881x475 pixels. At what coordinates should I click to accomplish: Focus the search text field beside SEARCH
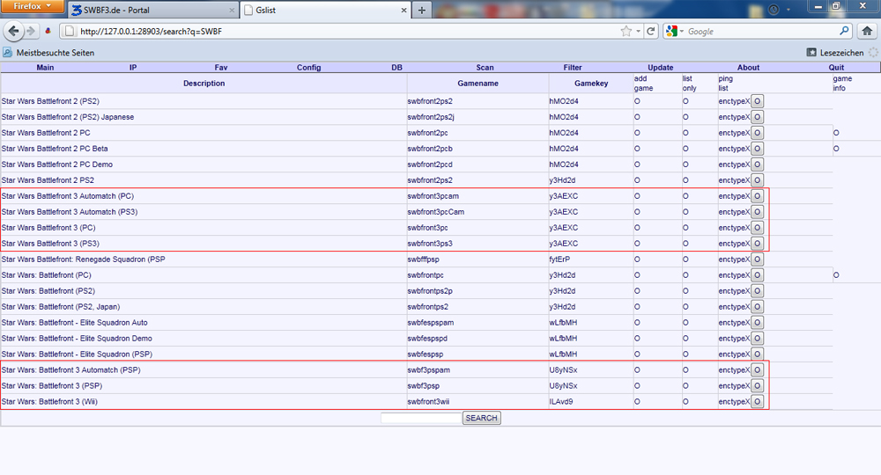(421, 418)
